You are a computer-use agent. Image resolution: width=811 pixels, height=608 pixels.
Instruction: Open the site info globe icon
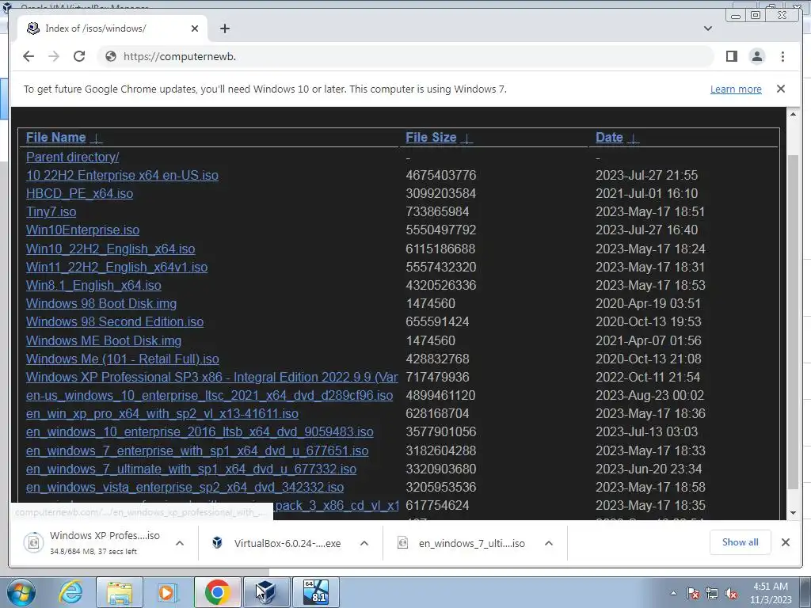pyautogui.click(x=111, y=56)
